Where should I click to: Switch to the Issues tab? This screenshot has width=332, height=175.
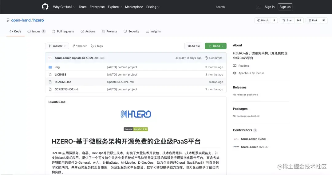(x=36, y=32)
